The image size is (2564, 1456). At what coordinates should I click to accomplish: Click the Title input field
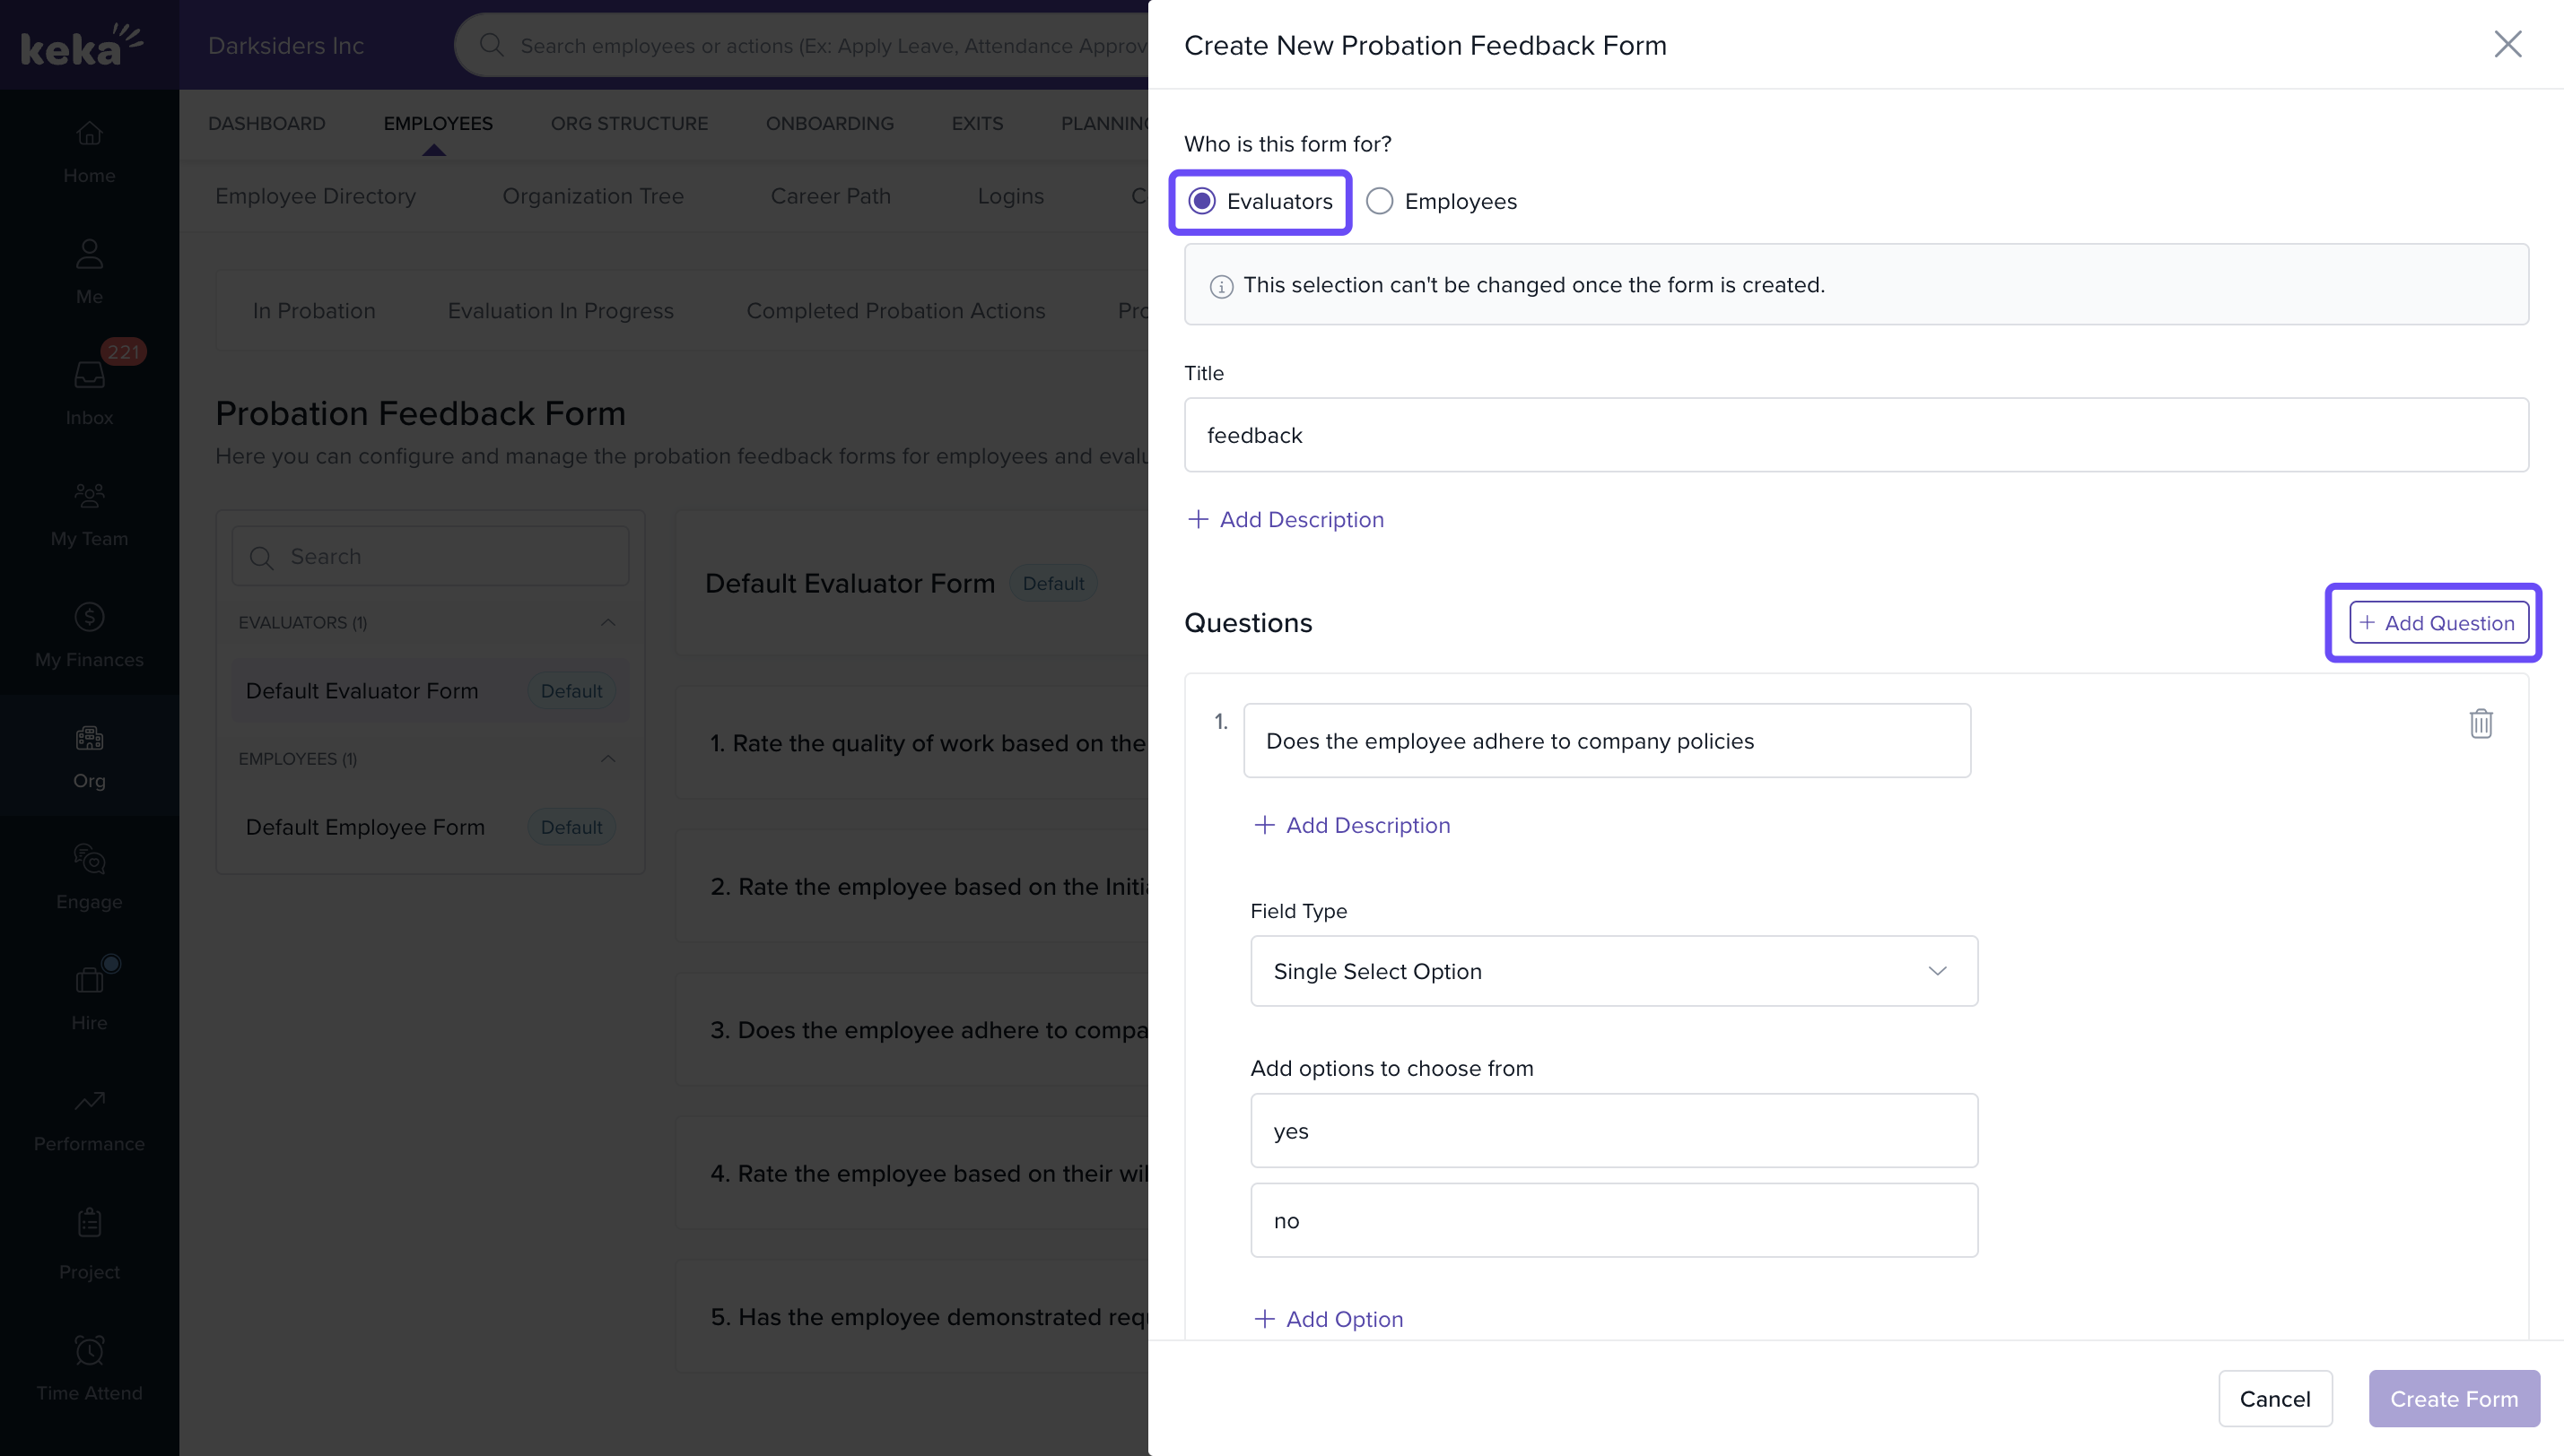click(x=1856, y=435)
